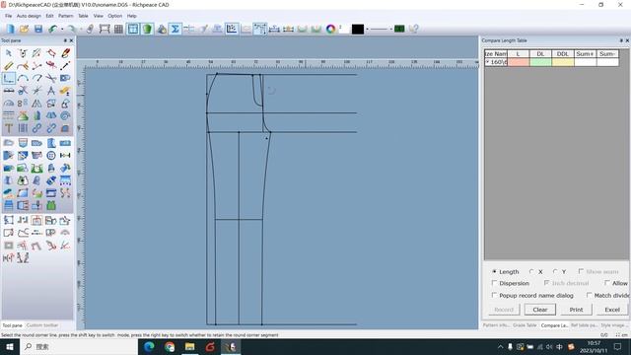Click the New file icon in toolbar

click(x=10, y=29)
